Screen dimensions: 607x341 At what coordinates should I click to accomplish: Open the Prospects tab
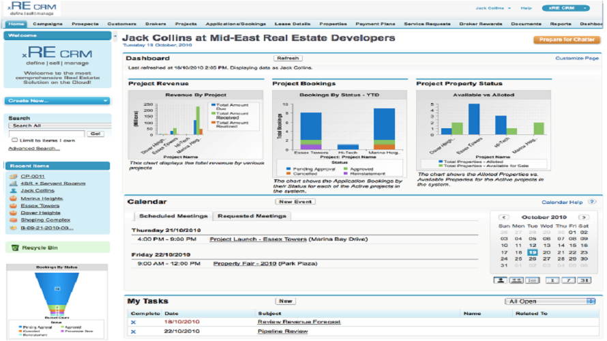click(85, 24)
